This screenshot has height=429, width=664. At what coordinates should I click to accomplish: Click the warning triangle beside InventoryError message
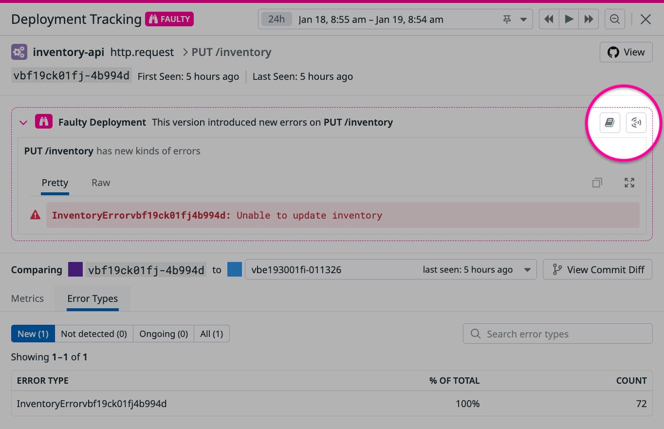pyautogui.click(x=35, y=215)
